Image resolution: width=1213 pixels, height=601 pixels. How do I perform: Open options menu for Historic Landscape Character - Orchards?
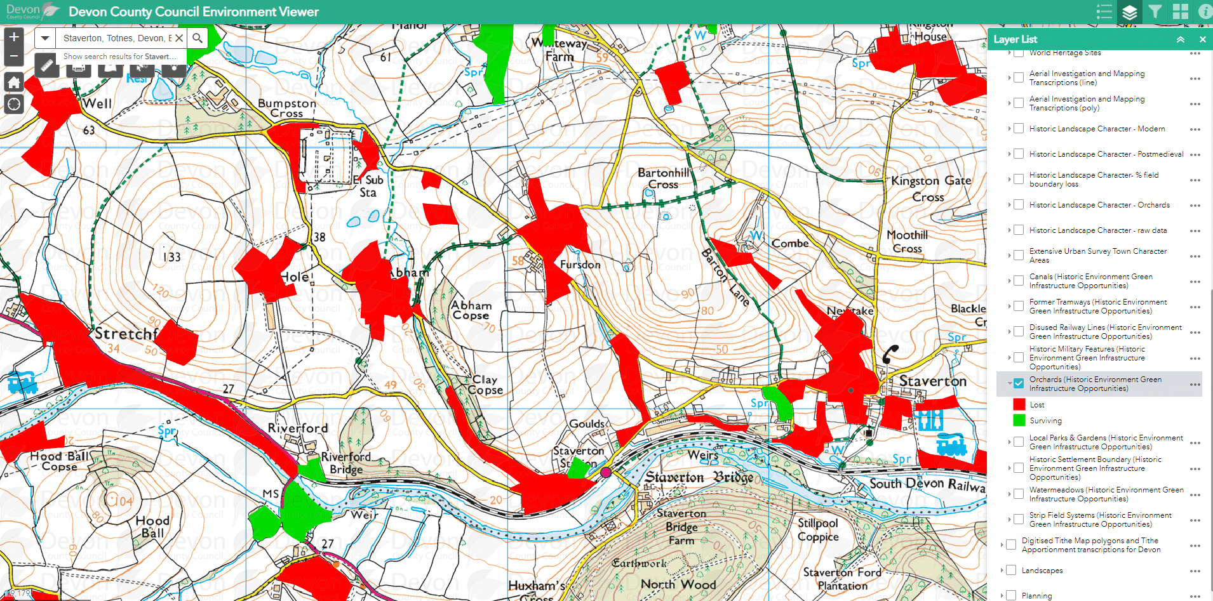pyautogui.click(x=1195, y=206)
